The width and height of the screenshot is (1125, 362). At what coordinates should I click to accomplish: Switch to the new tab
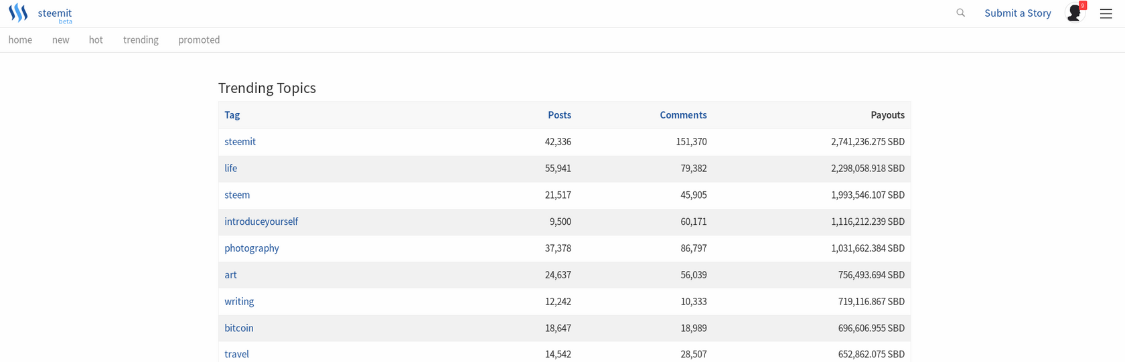61,40
